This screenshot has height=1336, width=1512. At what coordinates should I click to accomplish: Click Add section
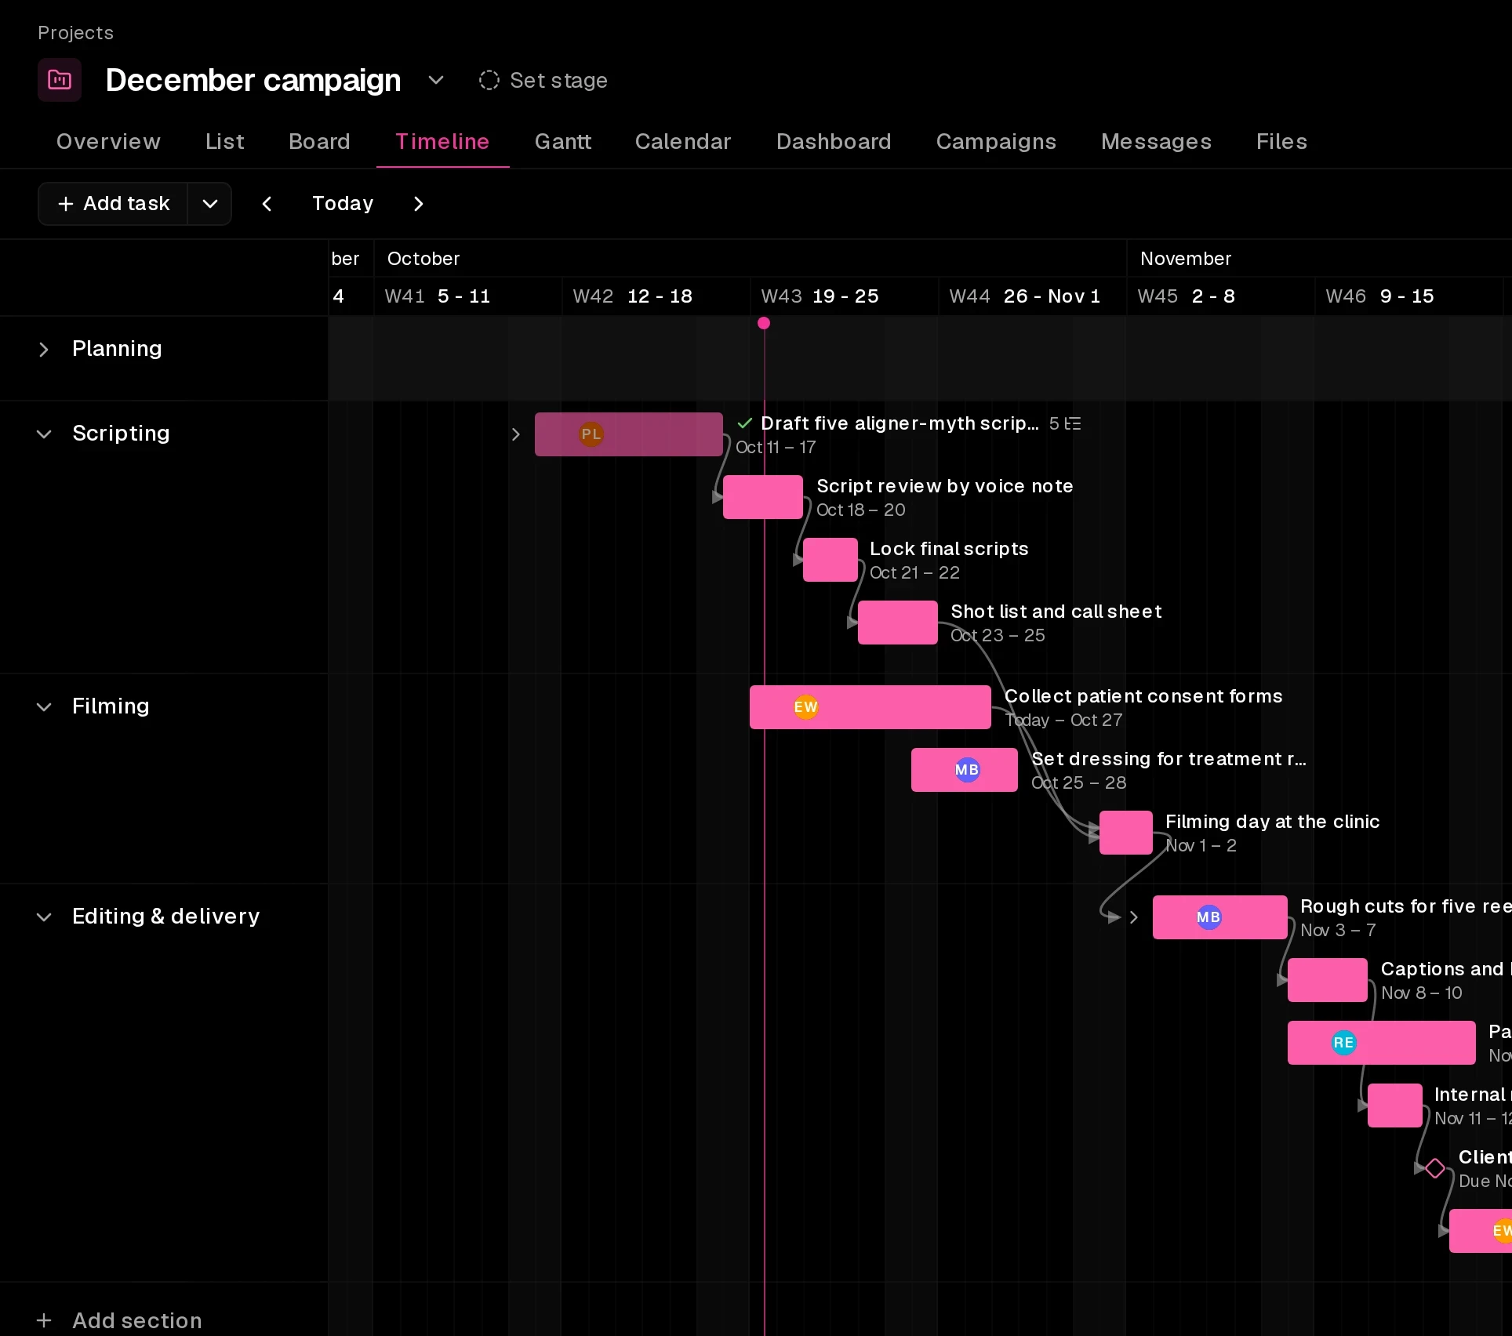[119, 1320]
